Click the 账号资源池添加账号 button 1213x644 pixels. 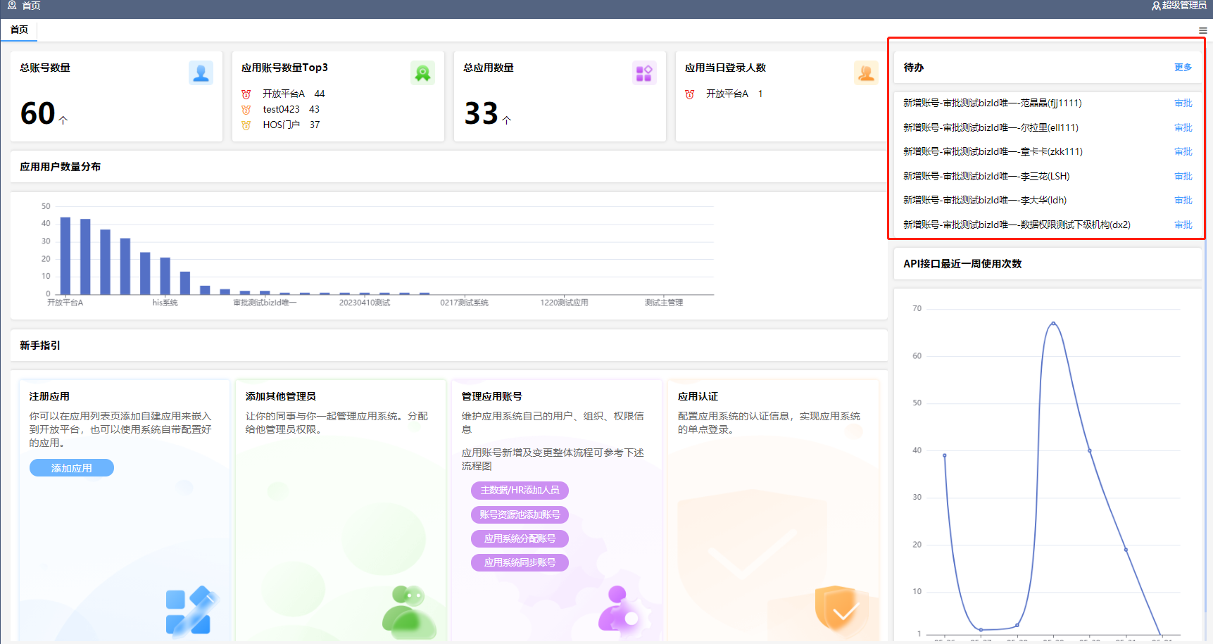pos(520,515)
